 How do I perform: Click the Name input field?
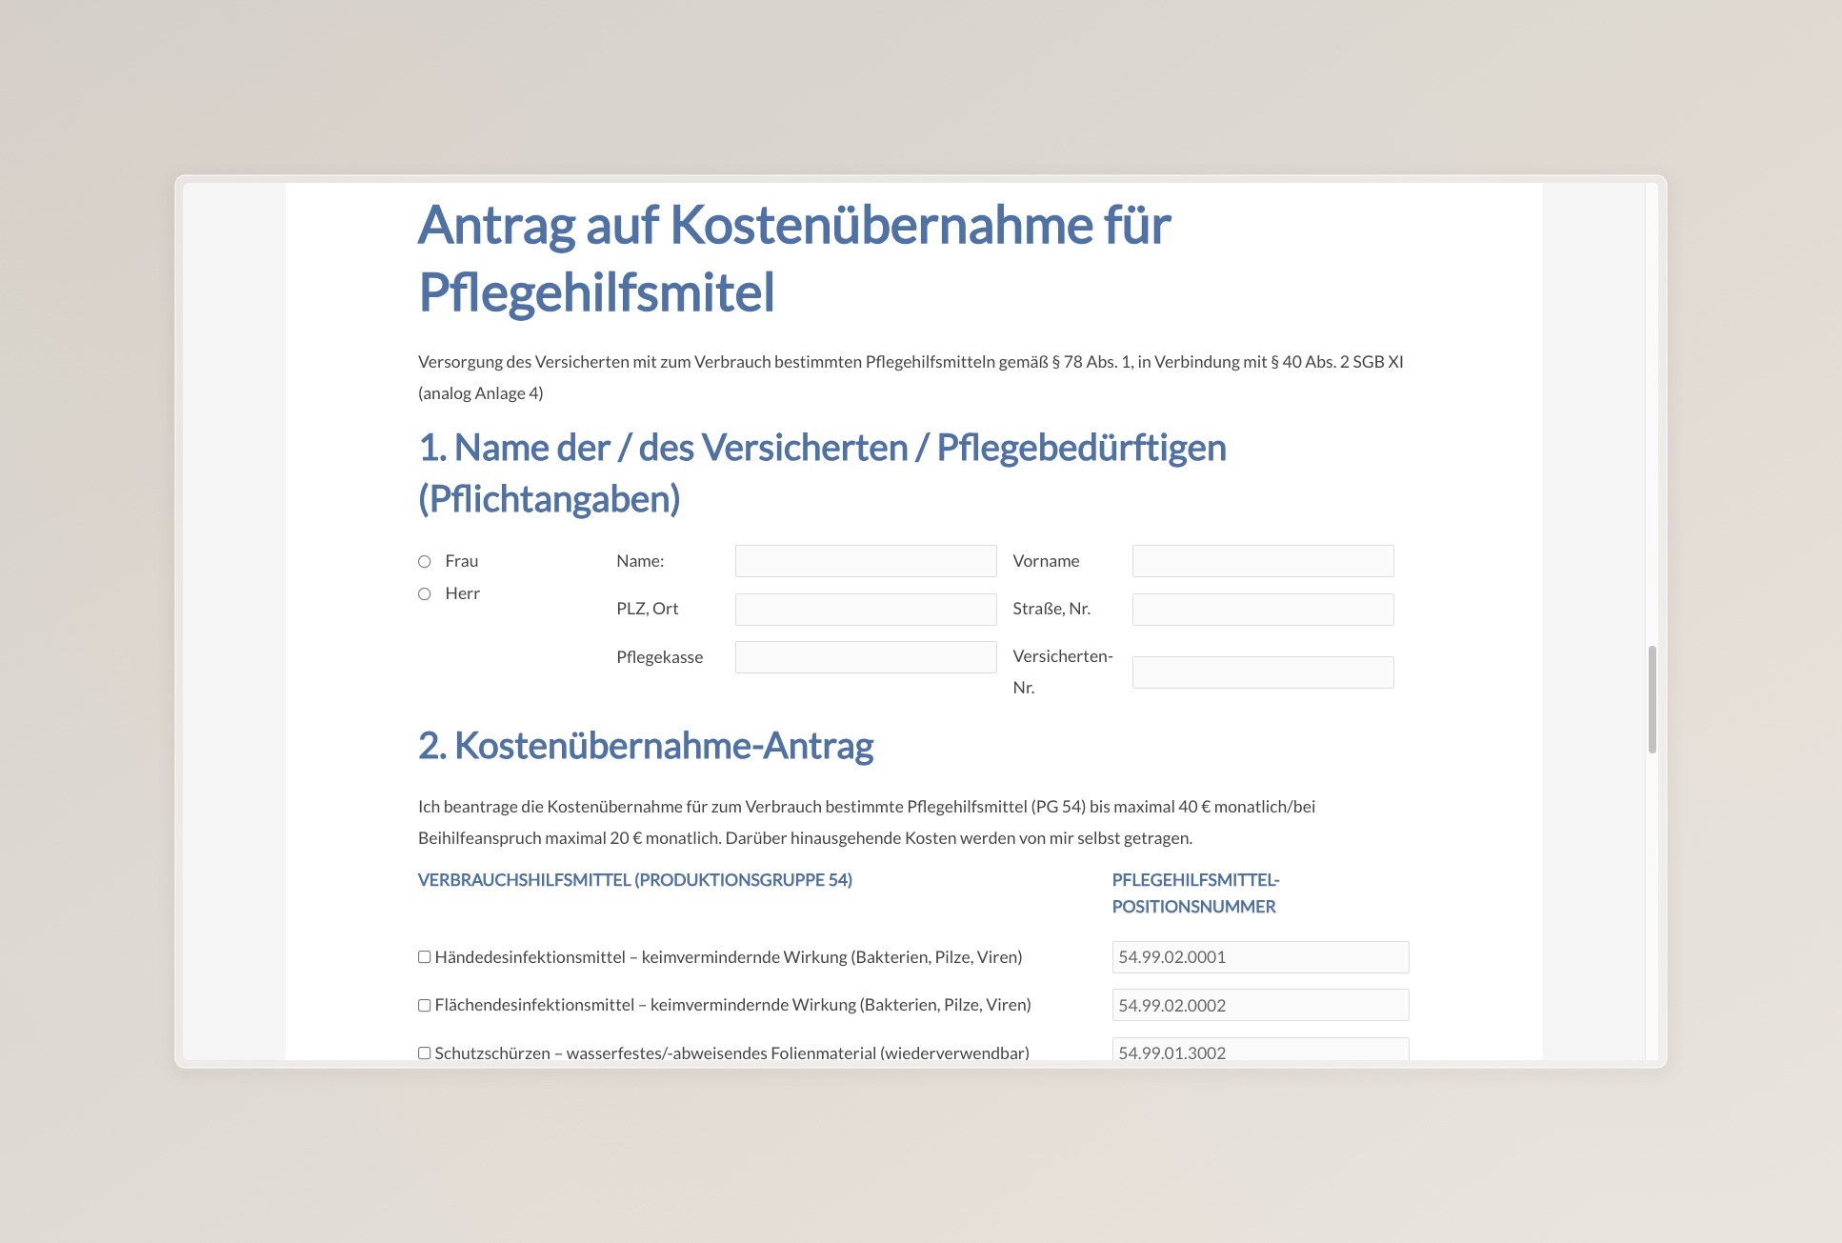[865, 561]
